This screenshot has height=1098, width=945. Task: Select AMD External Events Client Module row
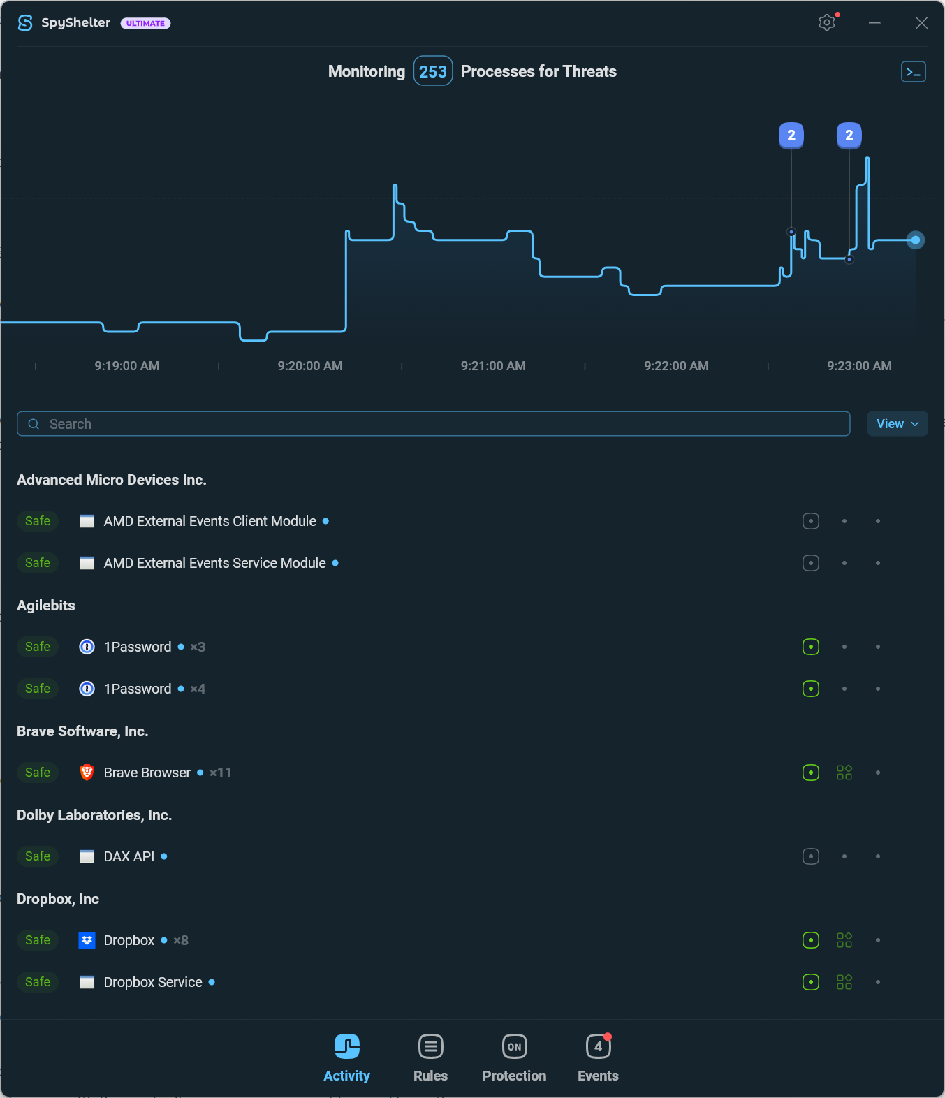tap(472, 521)
